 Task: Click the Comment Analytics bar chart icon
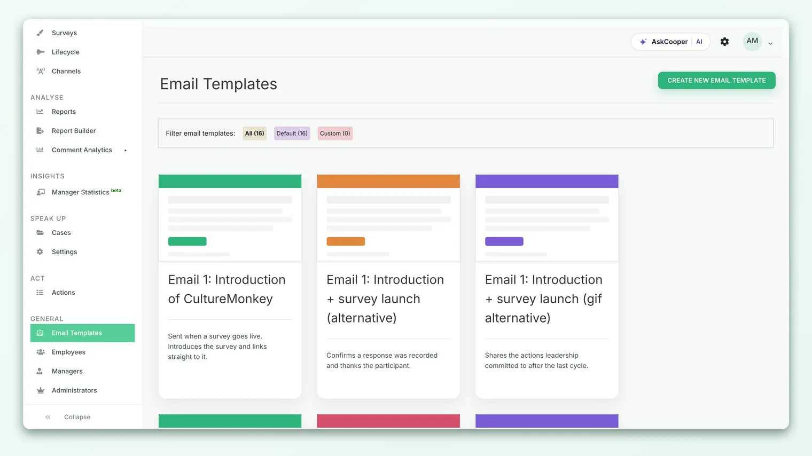40,150
